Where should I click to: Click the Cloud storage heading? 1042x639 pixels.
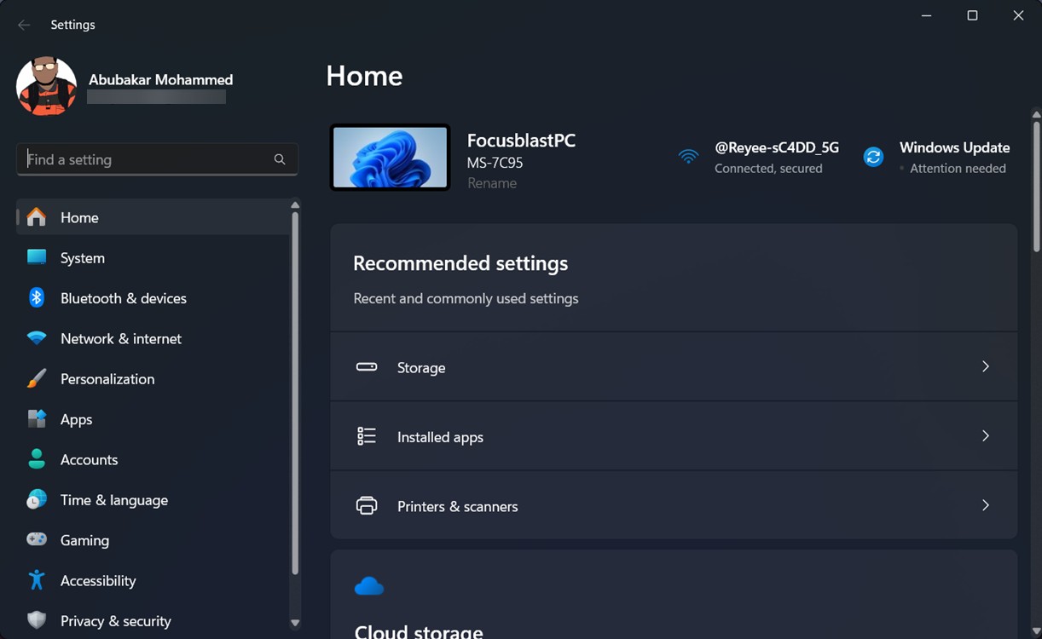point(419,631)
